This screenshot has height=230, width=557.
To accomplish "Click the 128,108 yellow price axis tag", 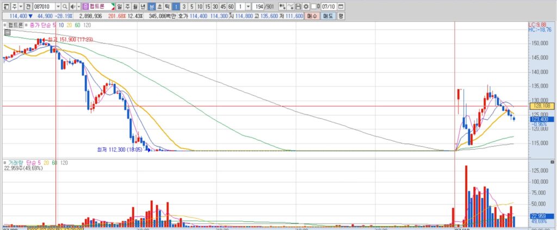I will tap(541, 106).
